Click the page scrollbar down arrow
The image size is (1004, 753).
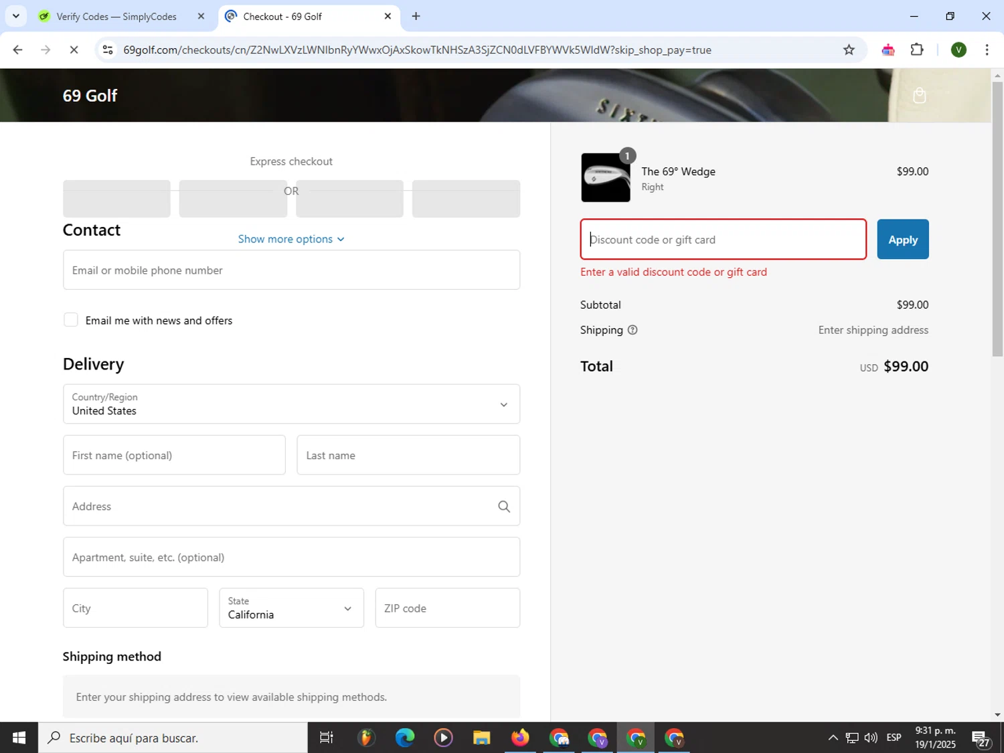tap(997, 715)
